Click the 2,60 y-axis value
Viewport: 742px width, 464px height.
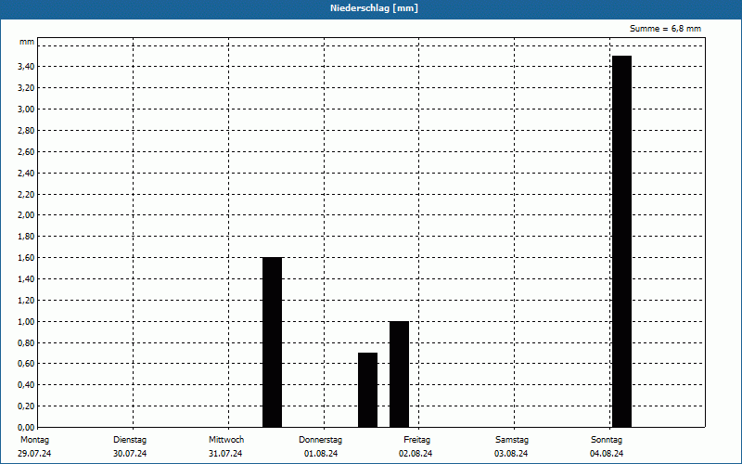pyautogui.click(x=26, y=152)
